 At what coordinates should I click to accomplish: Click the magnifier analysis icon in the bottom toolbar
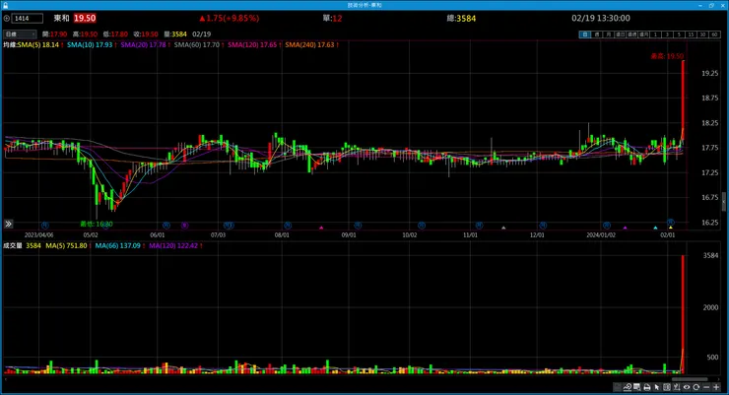[628, 387]
